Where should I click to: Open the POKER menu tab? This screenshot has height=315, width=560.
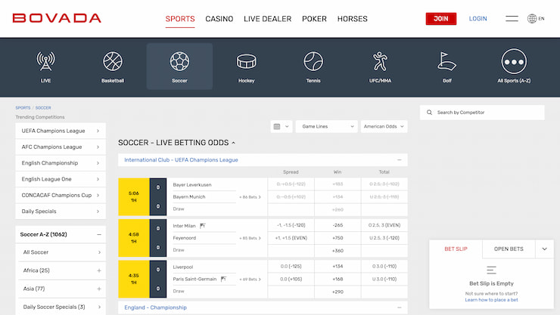tap(314, 19)
